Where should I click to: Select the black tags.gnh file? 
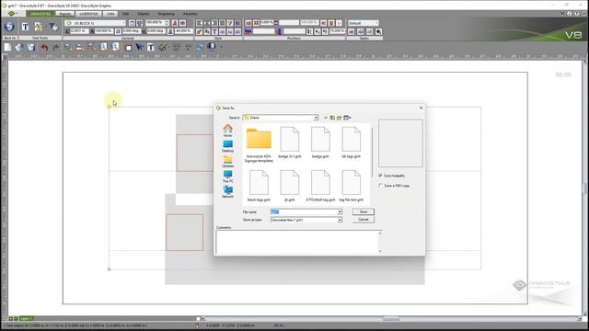coord(259,186)
